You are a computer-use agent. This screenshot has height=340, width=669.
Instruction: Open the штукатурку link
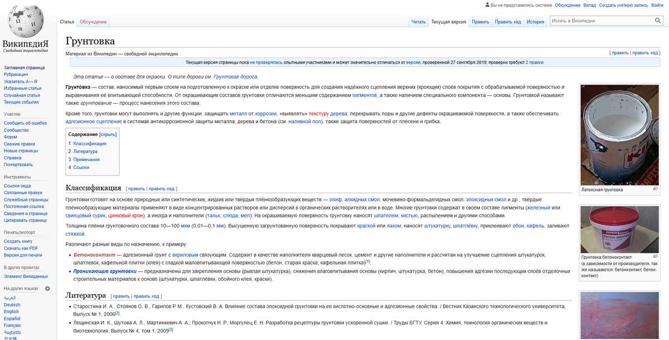(x=437, y=226)
